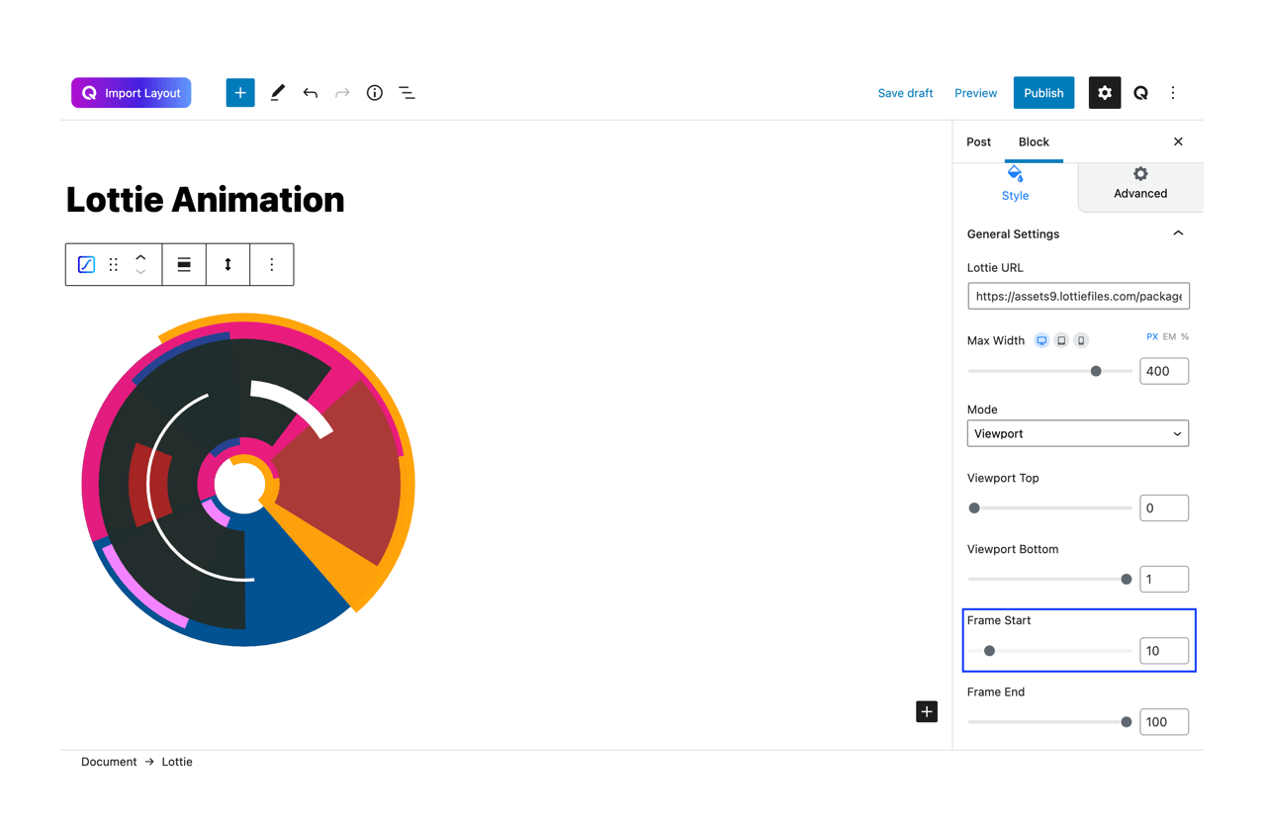Open block toolbar more options
Screen dimensions: 1266x827
(x=272, y=264)
